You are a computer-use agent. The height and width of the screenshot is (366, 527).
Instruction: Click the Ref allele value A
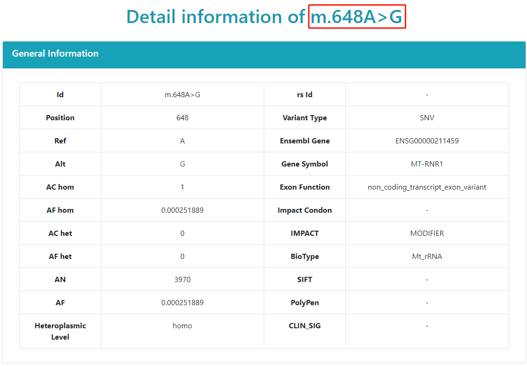[x=182, y=141]
